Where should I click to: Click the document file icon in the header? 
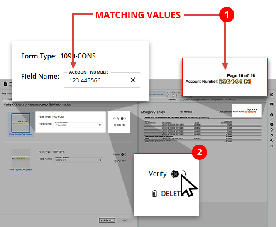[5, 84]
